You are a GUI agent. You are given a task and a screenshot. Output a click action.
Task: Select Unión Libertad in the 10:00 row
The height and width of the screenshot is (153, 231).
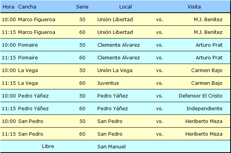(115, 19)
